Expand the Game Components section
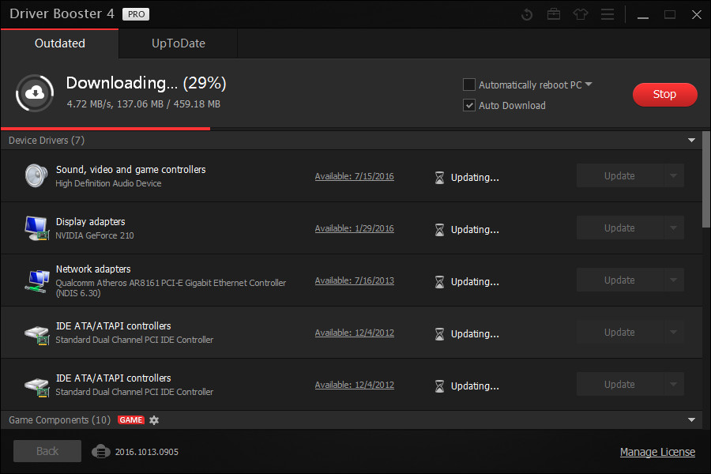This screenshot has width=711, height=474. coord(691,419)
